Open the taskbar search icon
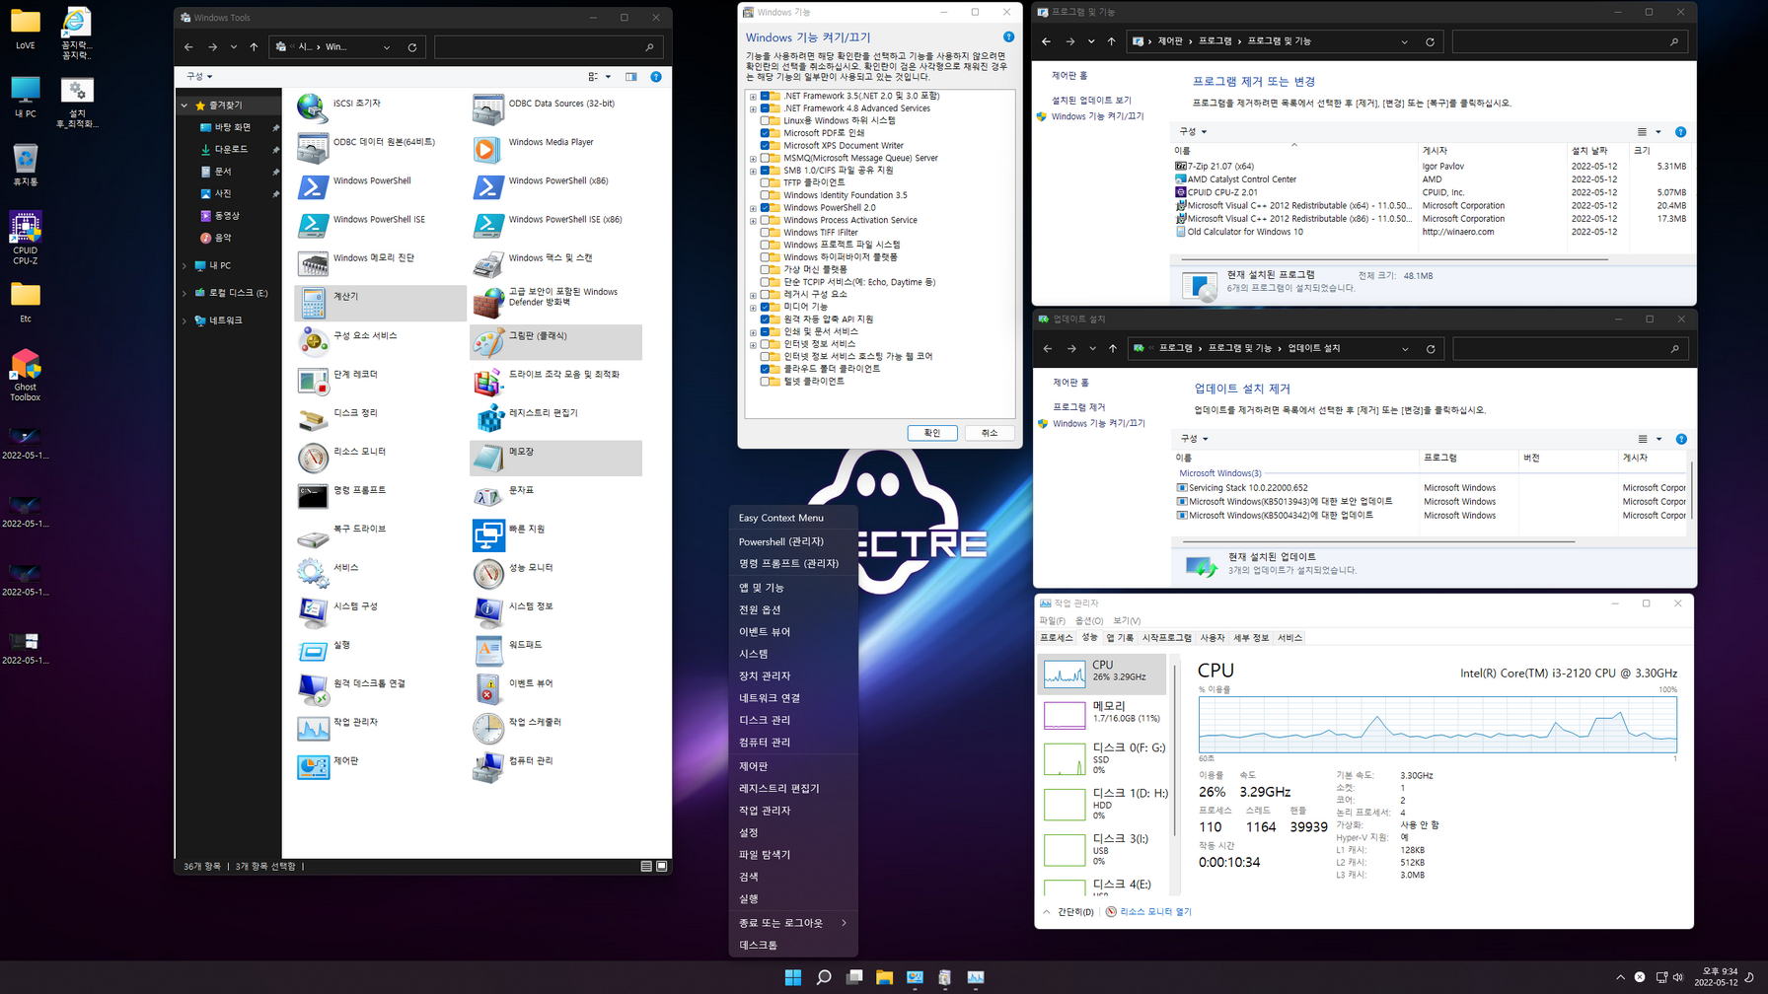Screen dimensions: 1768x994 tap(823, 977)
